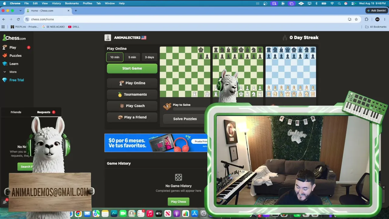Reload the chess.com page
The height and width of the screenshot is (219, 389).
[18, 19]
